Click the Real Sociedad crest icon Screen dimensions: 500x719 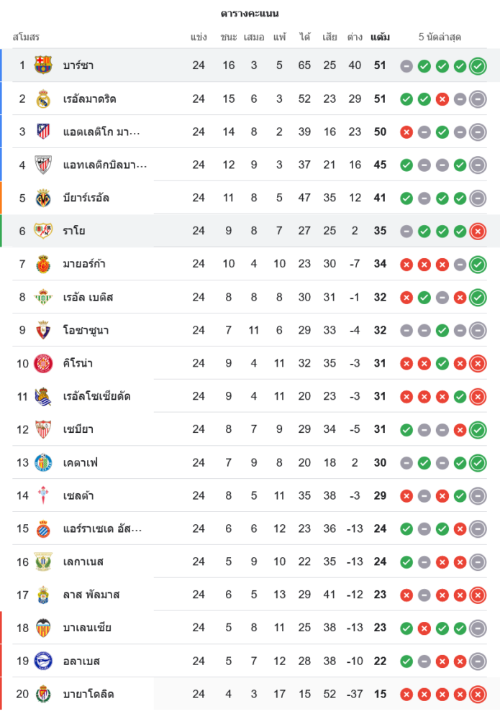click(x=43, y=396)
